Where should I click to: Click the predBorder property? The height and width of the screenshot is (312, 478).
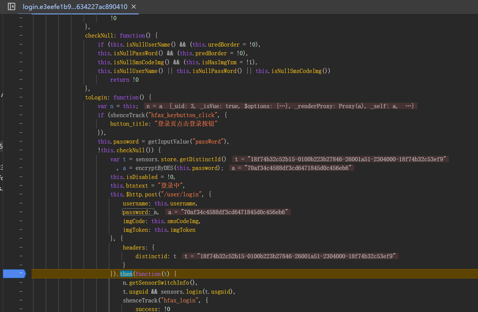click(211, 53)
